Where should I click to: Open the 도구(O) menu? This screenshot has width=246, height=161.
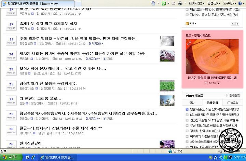(x=230, y=3)
